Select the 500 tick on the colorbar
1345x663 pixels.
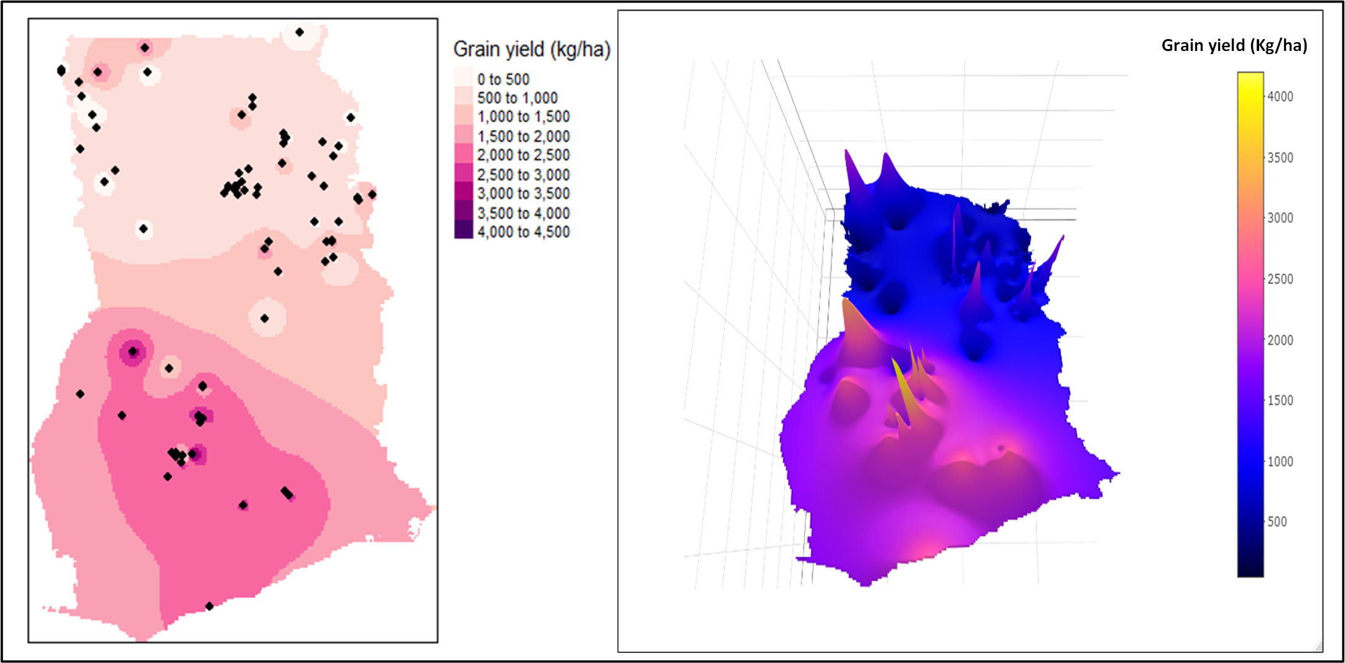pos(1277,522)
